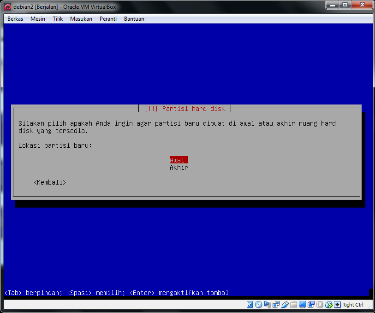Image resolution: width=375 pixels, height=313 pixels.
Task: Click the VirtualBox logo in title bar
Action: point(7,7)
